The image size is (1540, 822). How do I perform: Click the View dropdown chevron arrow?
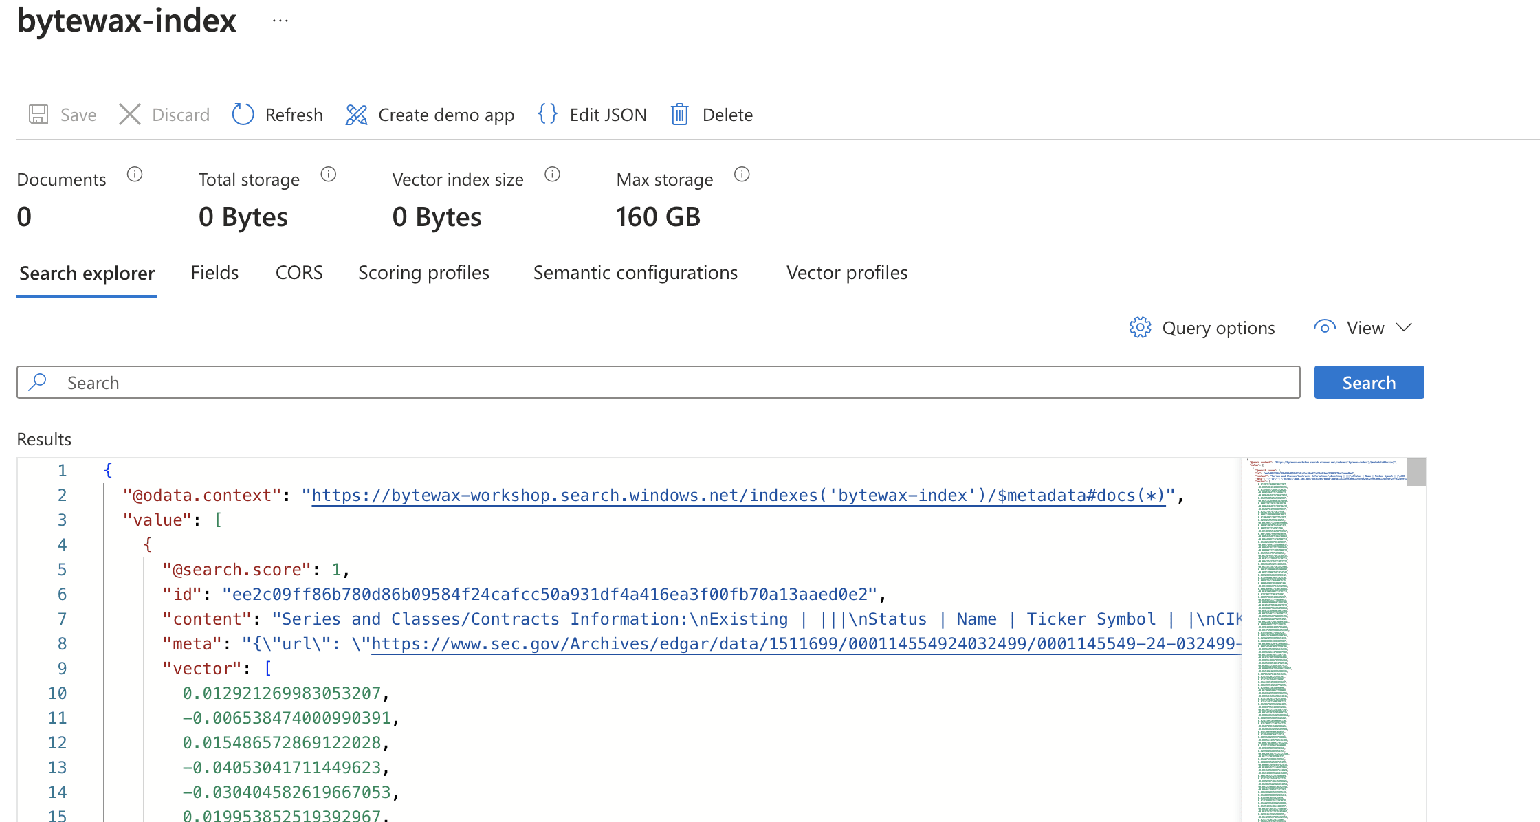click(1404, 327)
